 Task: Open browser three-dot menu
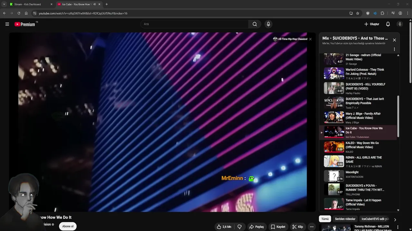408,13
